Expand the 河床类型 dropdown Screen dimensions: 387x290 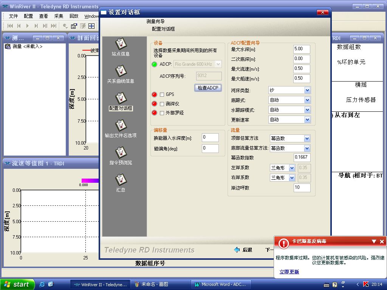307,90
